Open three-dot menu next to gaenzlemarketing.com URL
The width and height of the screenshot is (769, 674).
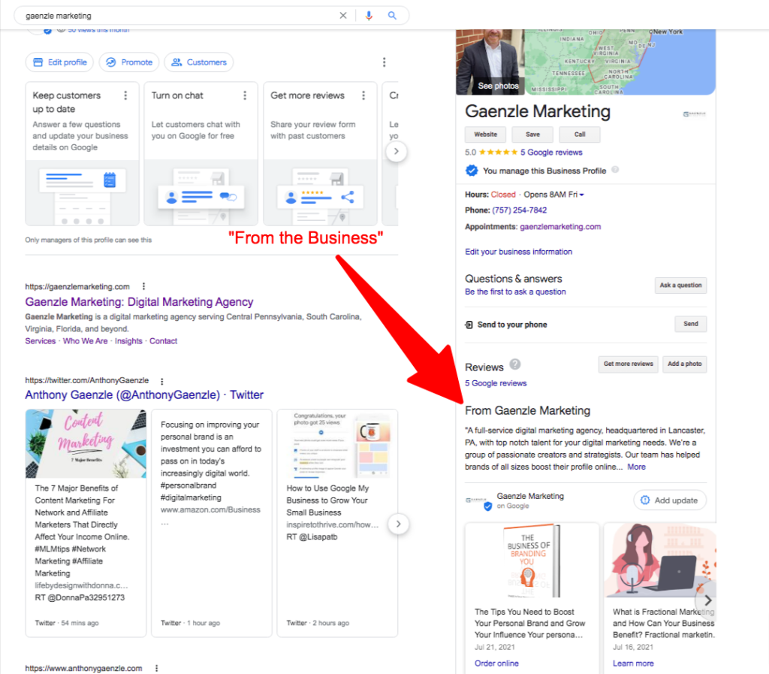point(143,286)
